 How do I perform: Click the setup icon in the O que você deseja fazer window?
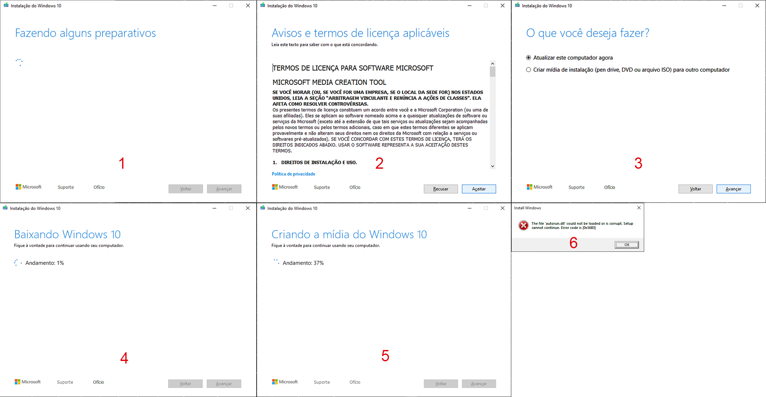(517, 5)
